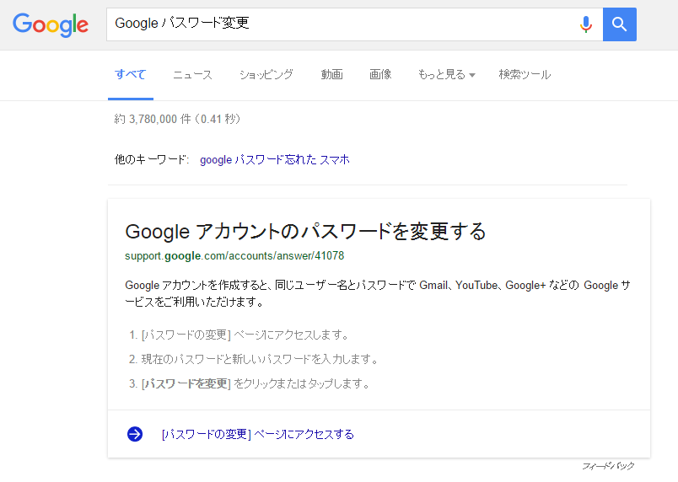The height and width of the screenshot is (482, 678).
Task: Click related keyword google パスワード忘れた スマホ
Action: point(274,159)
